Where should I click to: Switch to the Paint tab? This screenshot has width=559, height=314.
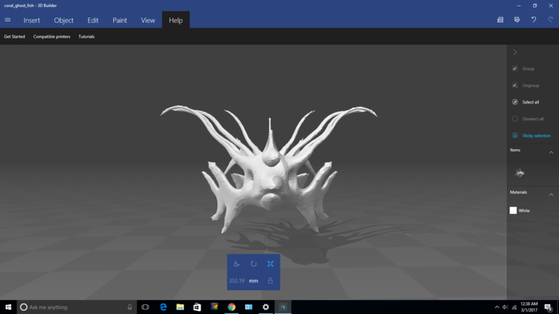click(x=119, y=20)
